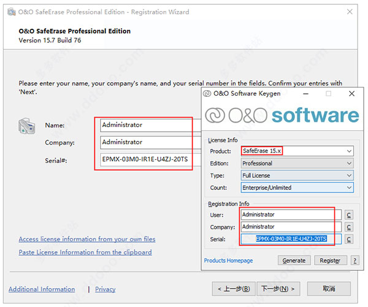The width and height of the screenshot is (368, 307).
Task: Copy the Company field with its C button
Action: pyautogui.click(x=349, y=227)
